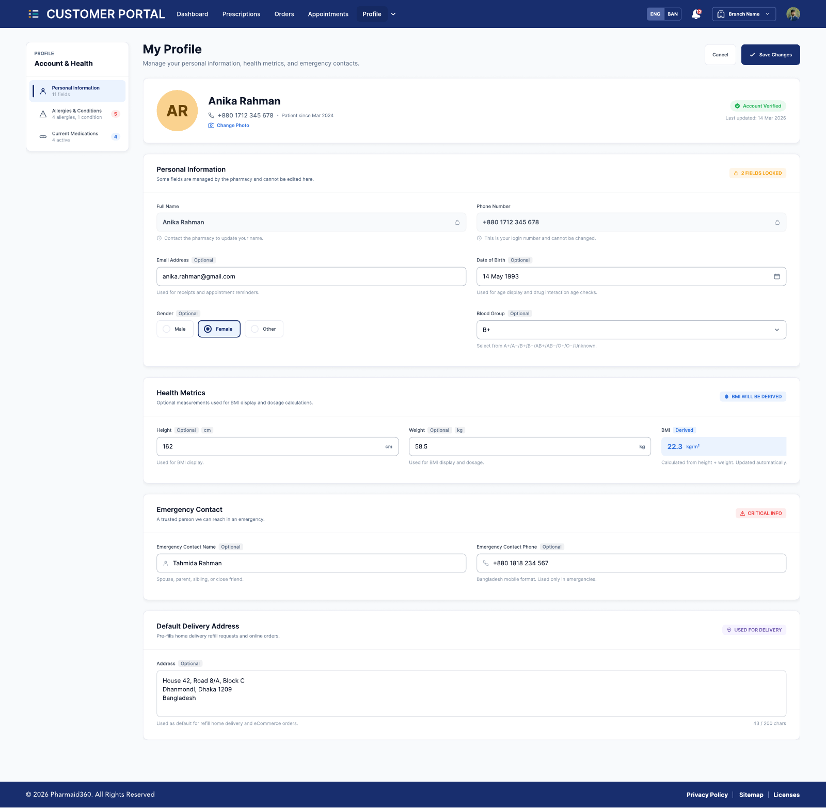Click the red 5 badge on Allergies

(116, 114)
